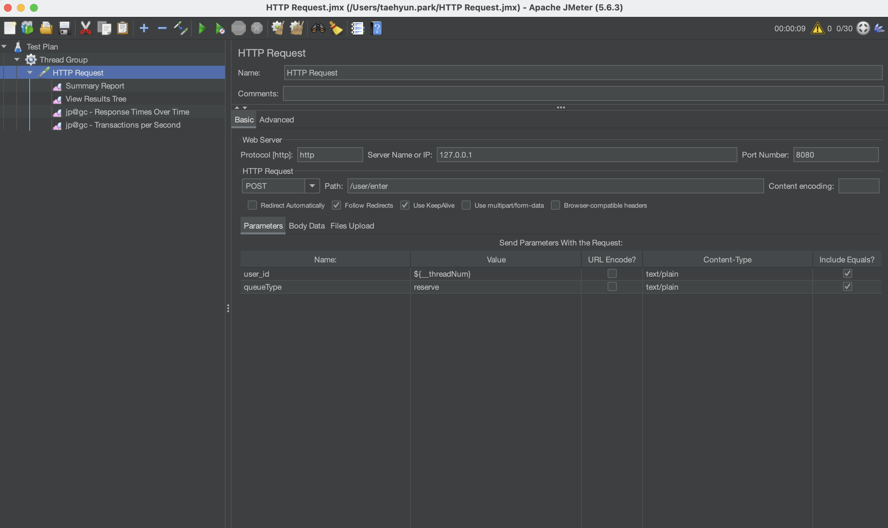Paste from clipboard using toolbar icon

[123, 28]
